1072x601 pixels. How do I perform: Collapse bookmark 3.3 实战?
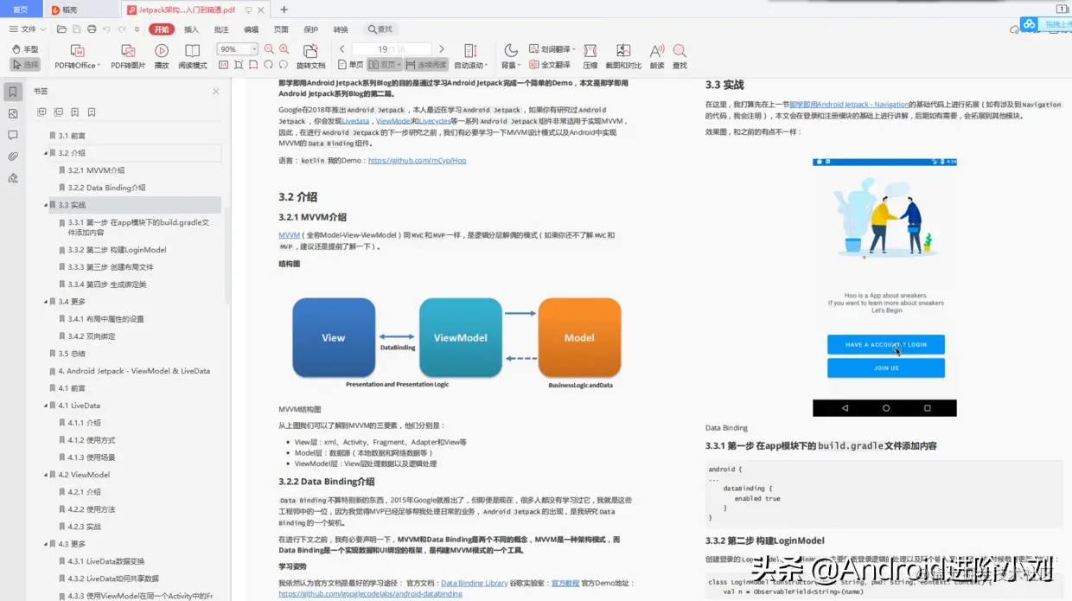click(x=46, y=205)
